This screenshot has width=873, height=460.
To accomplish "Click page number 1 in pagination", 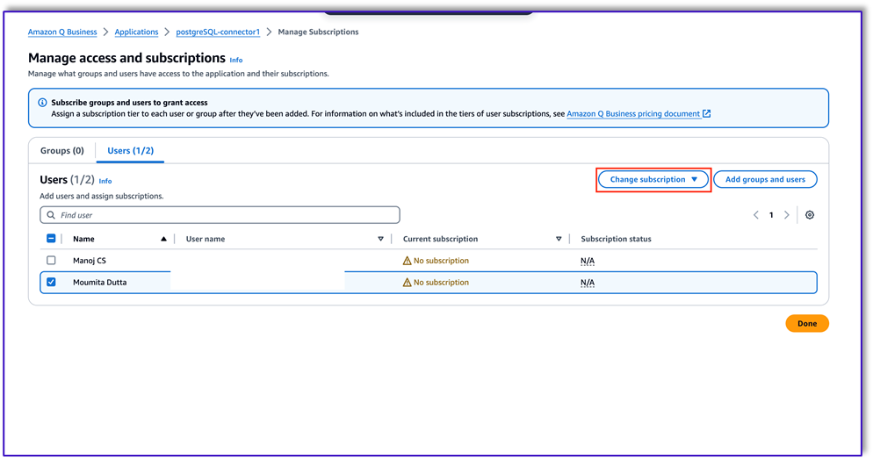I will click(x=771, y=215).
